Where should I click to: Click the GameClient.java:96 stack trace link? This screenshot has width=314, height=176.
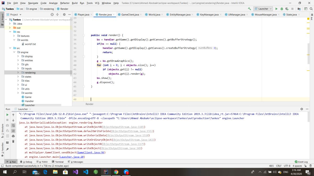tap(91, 153)
